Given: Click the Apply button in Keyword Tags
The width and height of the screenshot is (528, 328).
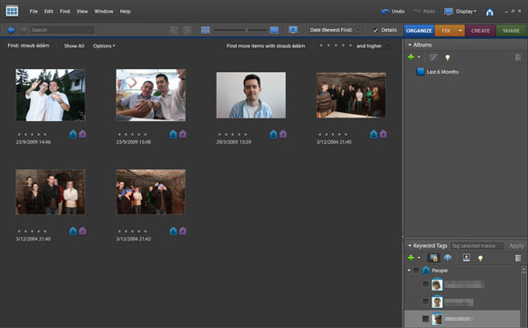Looking at the screenshot, I should coord(516,246).
